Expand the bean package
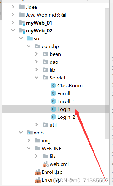The width and height of the screenshot is (113, 186). [36, 54]
